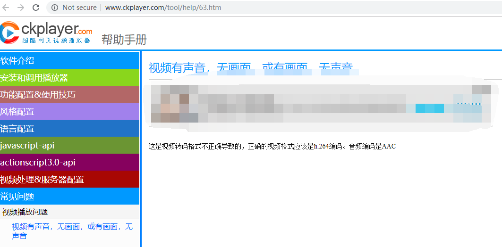Click the paragraph about h.264编码 and AAC
This screenshot has height=247, width=502.
pos(272,146)
